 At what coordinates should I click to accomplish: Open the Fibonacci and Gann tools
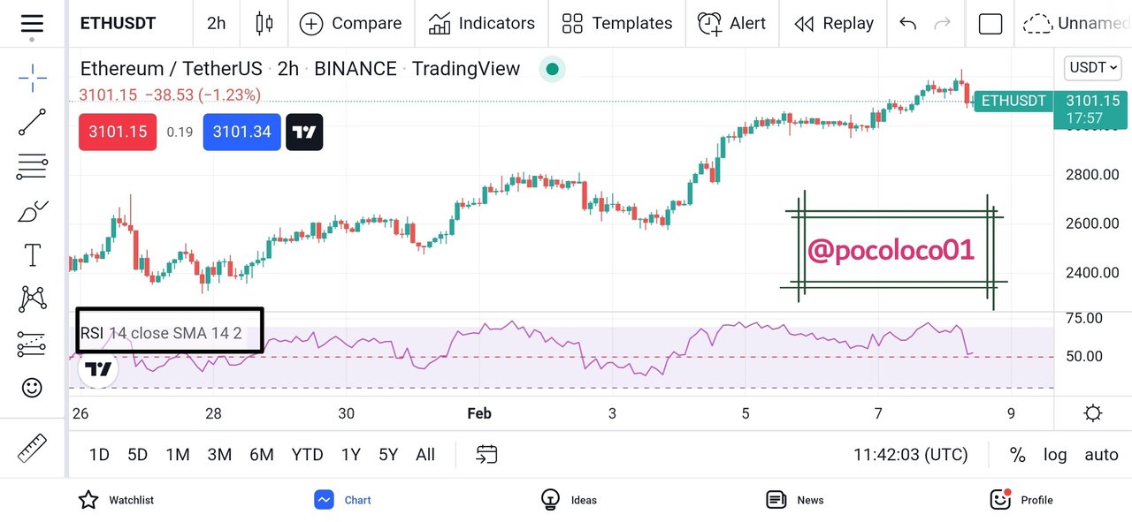click(33, 166)
